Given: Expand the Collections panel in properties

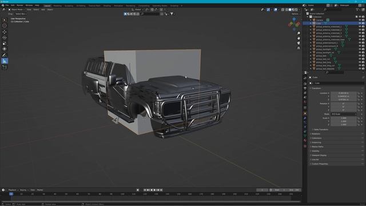Looking at the screenshot, I should point(316,138).
